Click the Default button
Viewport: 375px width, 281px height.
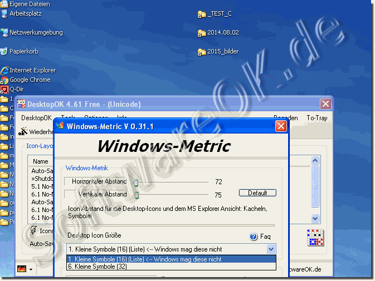coord(257,193)
